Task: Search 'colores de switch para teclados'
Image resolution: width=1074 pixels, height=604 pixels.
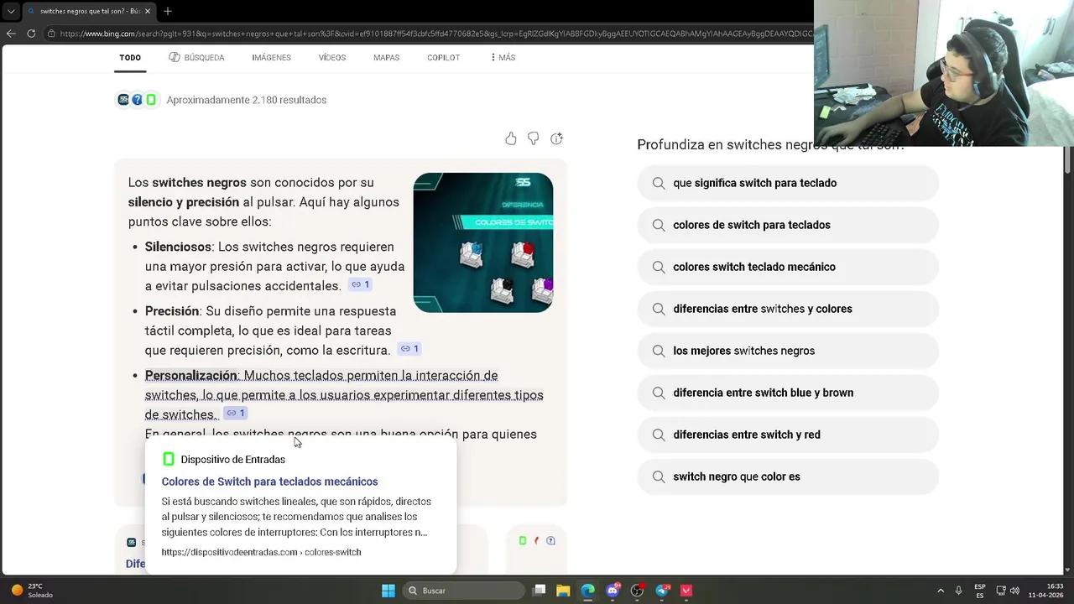Action: [788, 225]
